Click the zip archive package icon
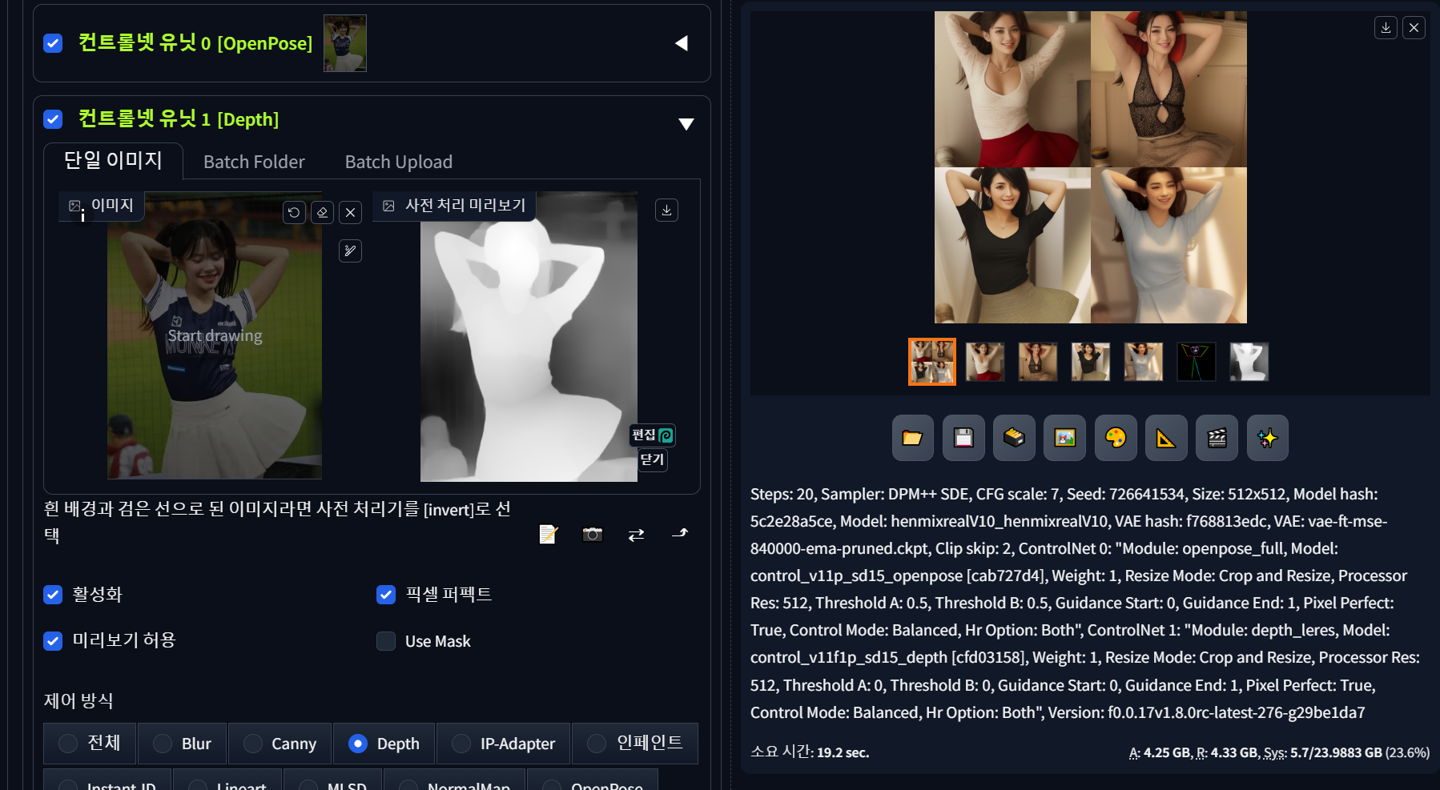The width and height of the screenshot is (1440, 790). pos(1014,438)
